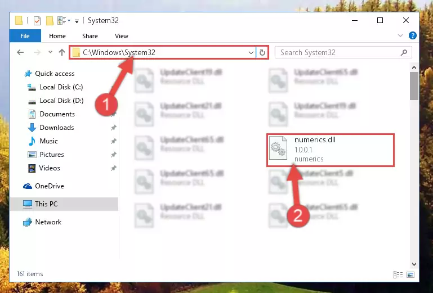Select This PC in navigation pane
The image size is (433, 293).
click(64, 204)
